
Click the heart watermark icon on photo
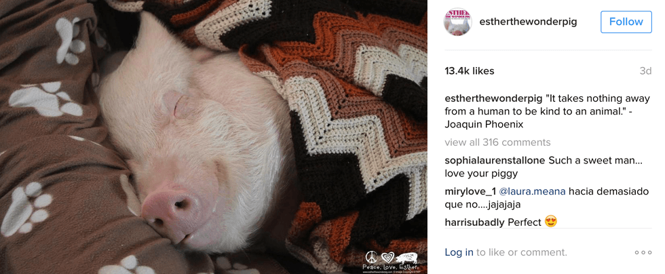tap(387, 258)
